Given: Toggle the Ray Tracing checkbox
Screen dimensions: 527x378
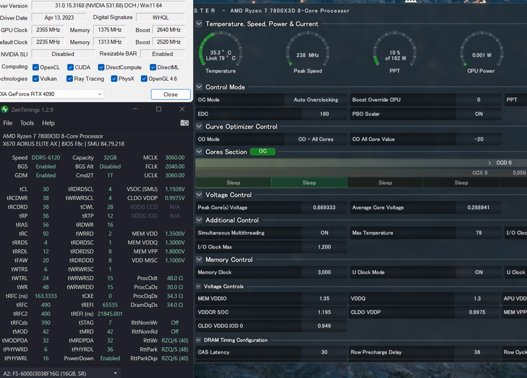Looking at the screenshot, I should pyautogui.click(x=69, y=79).
